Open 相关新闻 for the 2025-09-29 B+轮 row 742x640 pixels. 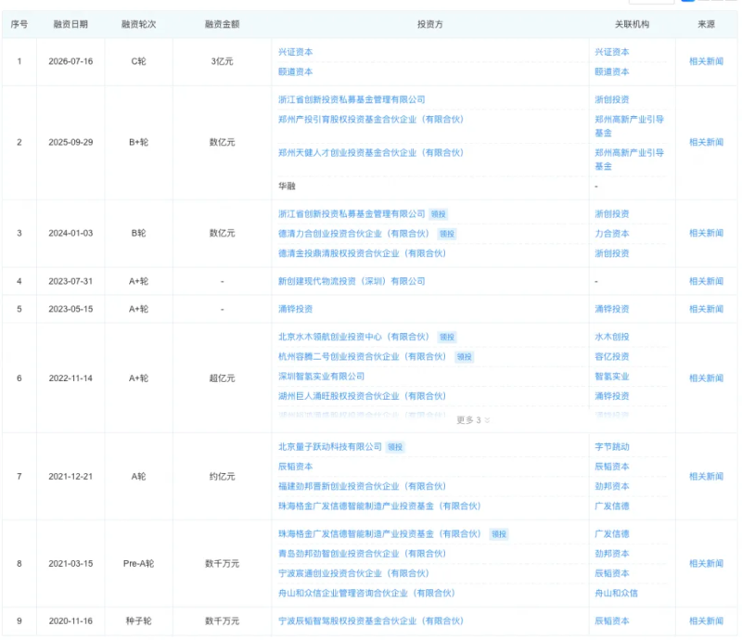click(x=706, y=143)
